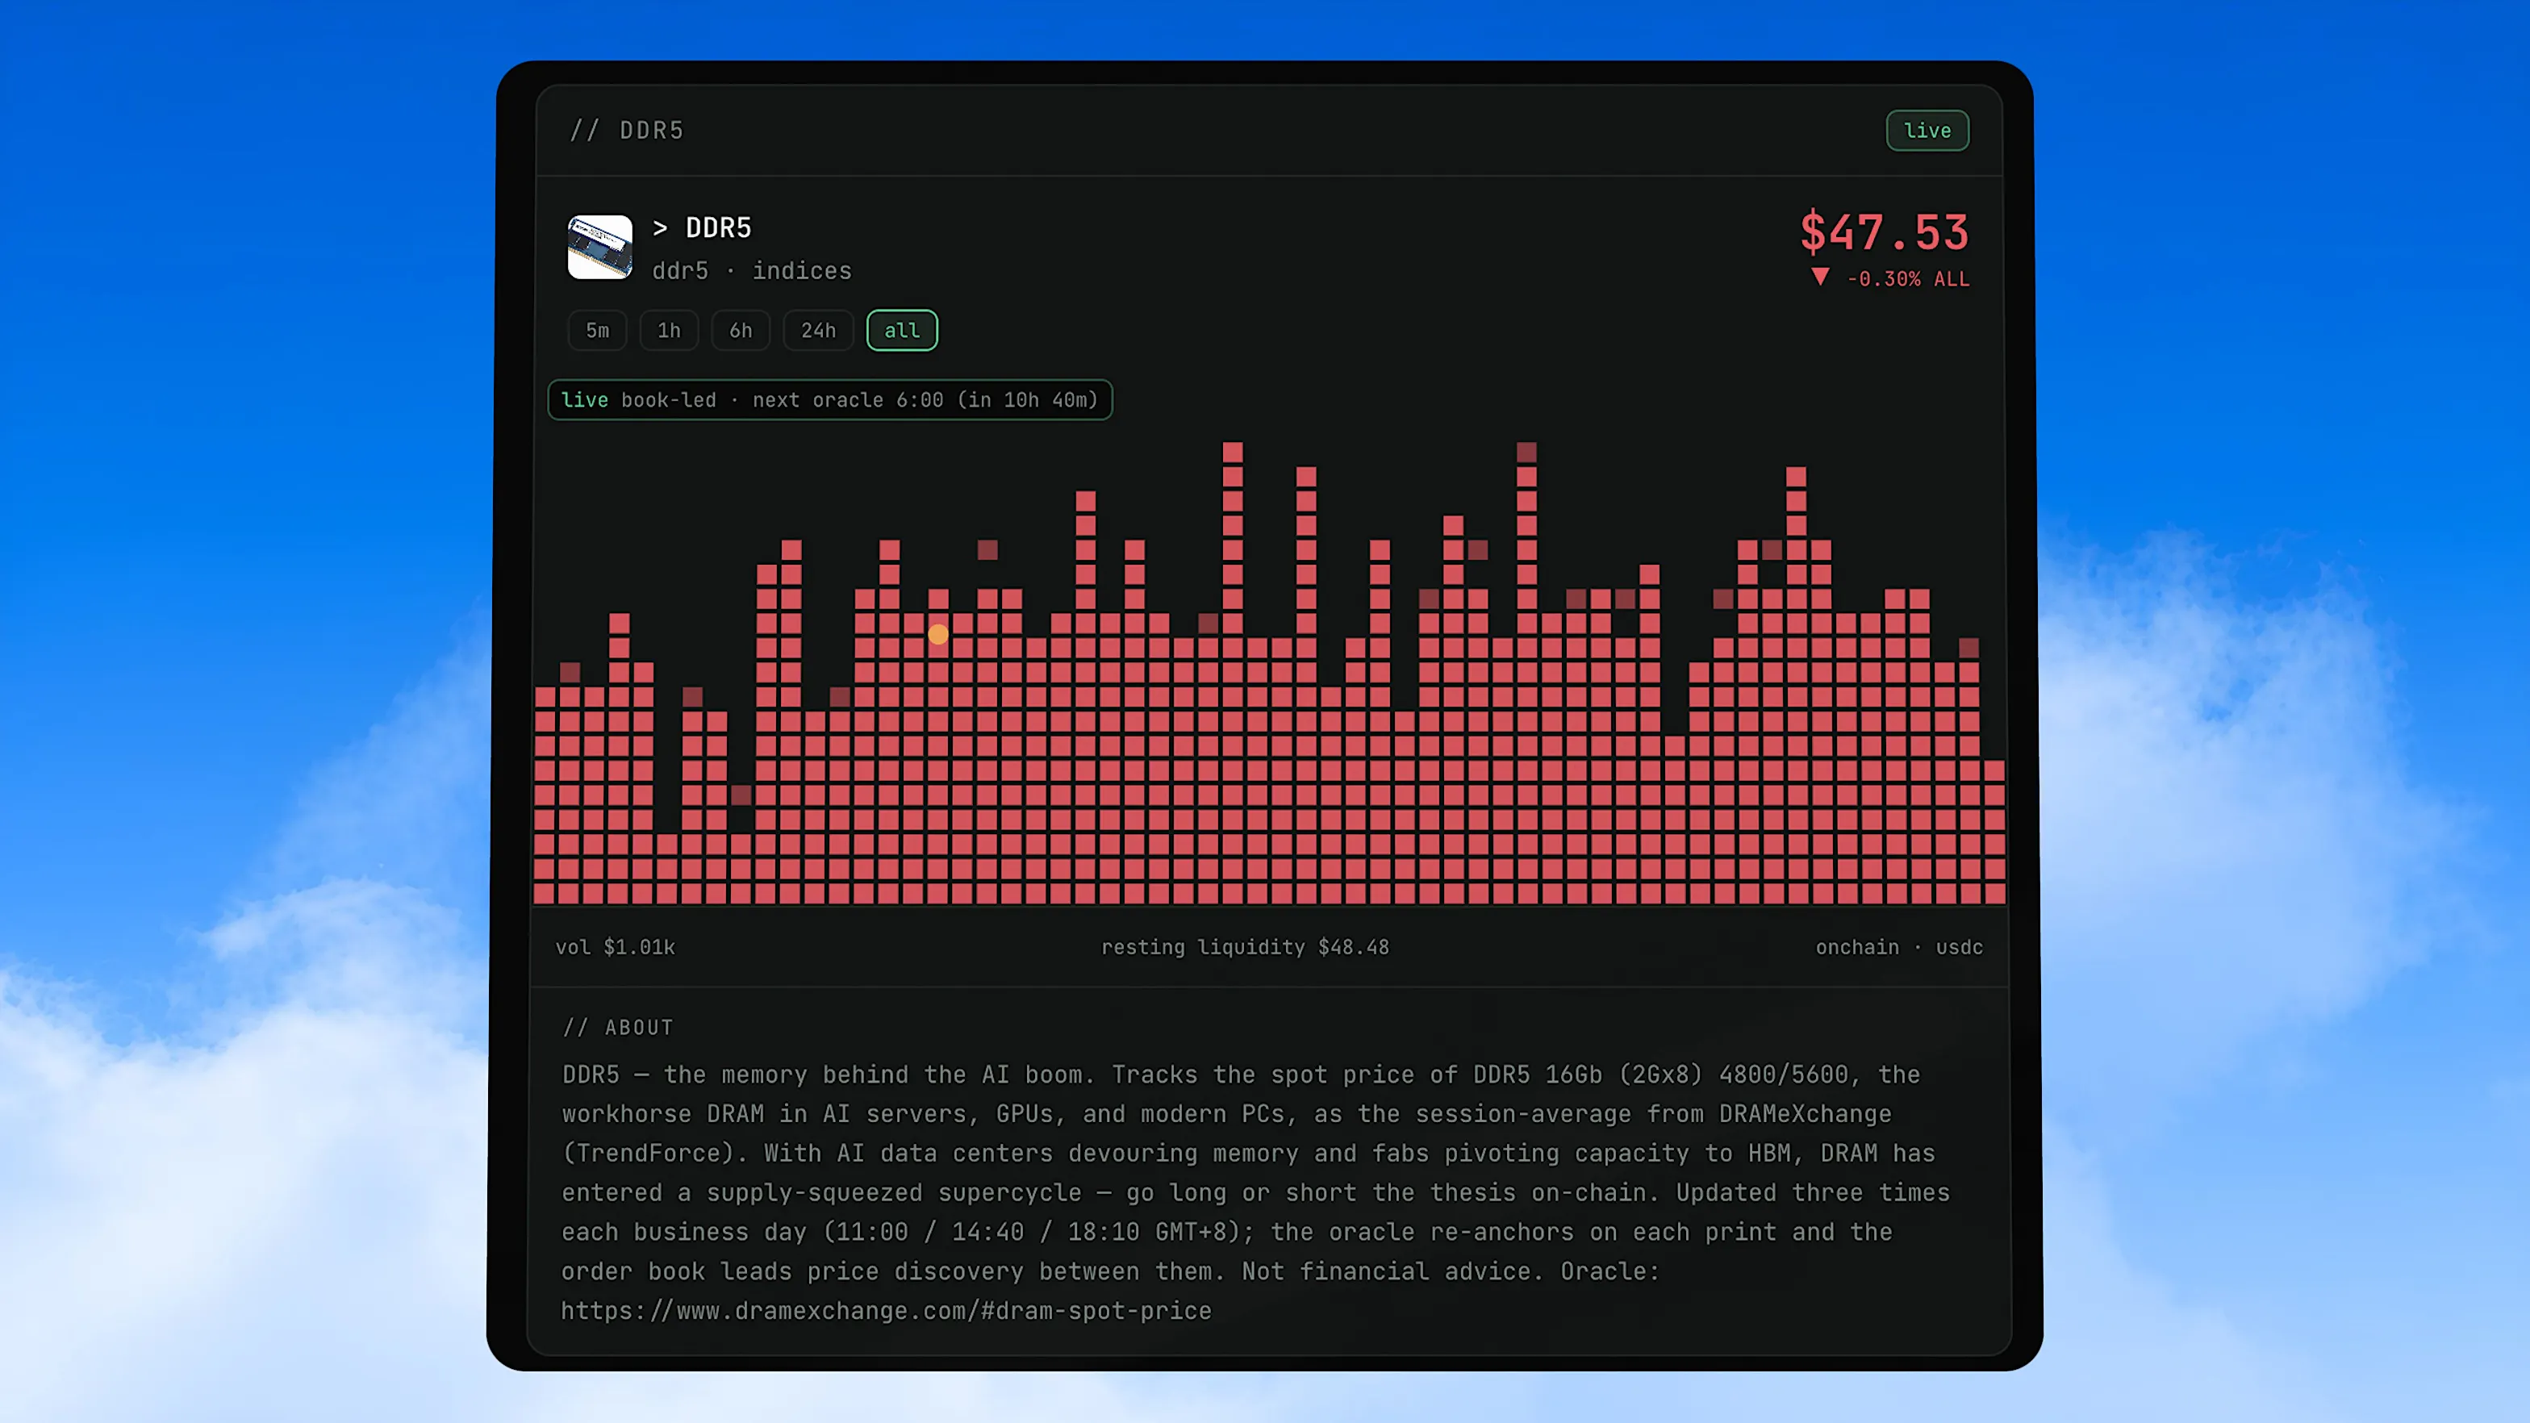
Task: Open the dramexchange.com spot price link
Action: (x=886, y=1310)
